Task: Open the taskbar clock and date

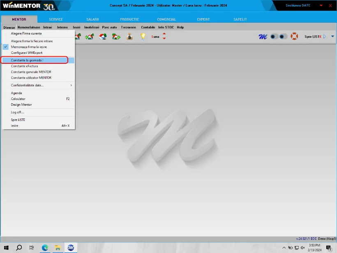Action: point(314,248)
